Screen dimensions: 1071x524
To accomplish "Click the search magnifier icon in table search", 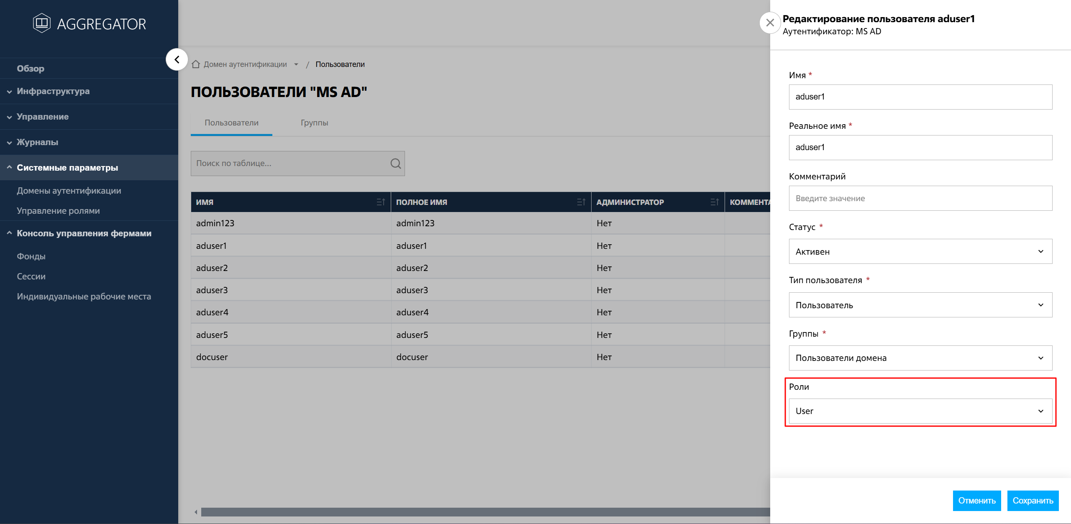I will point(395,164).
